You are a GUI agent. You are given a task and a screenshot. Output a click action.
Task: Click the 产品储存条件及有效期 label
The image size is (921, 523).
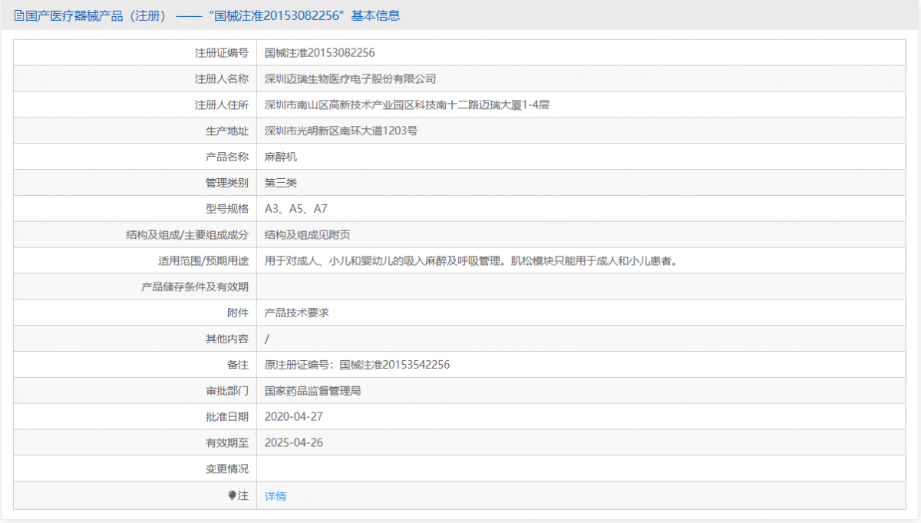click(x=195, y=286)
